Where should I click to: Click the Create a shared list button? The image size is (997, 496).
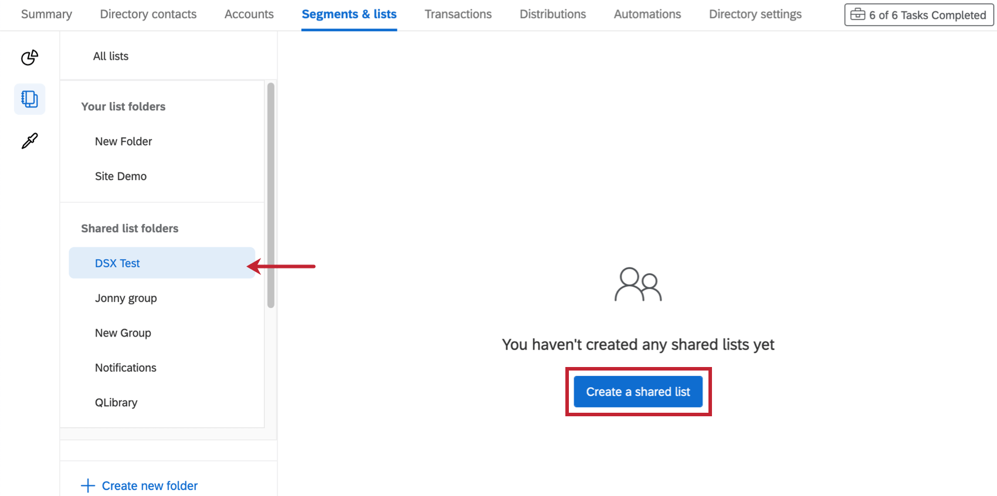click(x=638, y=392)
